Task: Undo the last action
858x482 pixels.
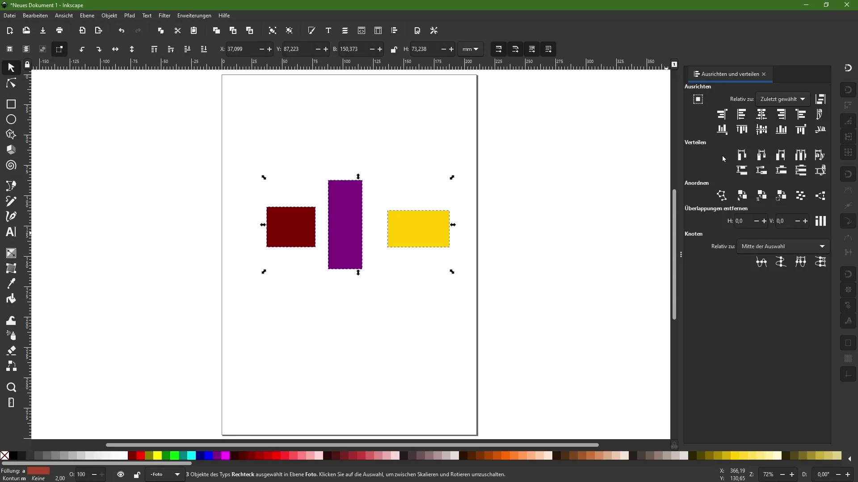Action: pos(122,31)
